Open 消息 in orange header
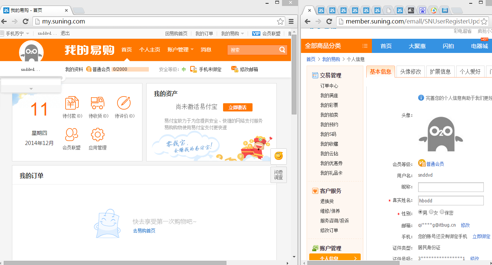 click(206, 50)
